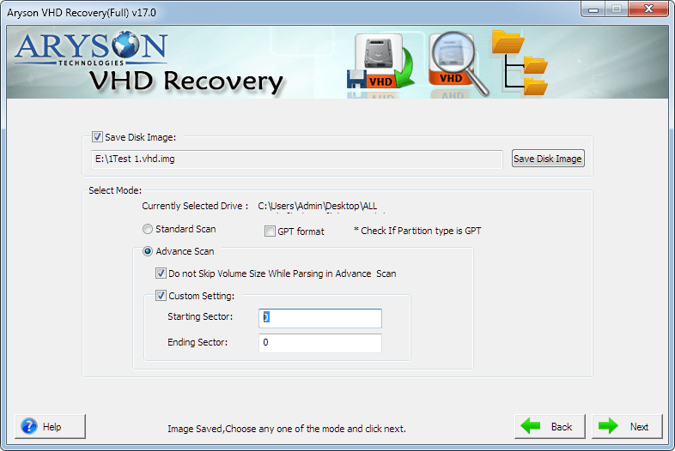Open Help with the Help button
Image resolution: width=675 pixels, height=451 pixels.
(x=51, y=426)
